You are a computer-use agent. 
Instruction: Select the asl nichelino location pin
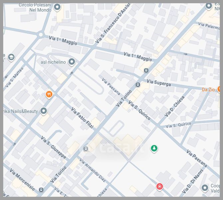click(x=72, y=62)
